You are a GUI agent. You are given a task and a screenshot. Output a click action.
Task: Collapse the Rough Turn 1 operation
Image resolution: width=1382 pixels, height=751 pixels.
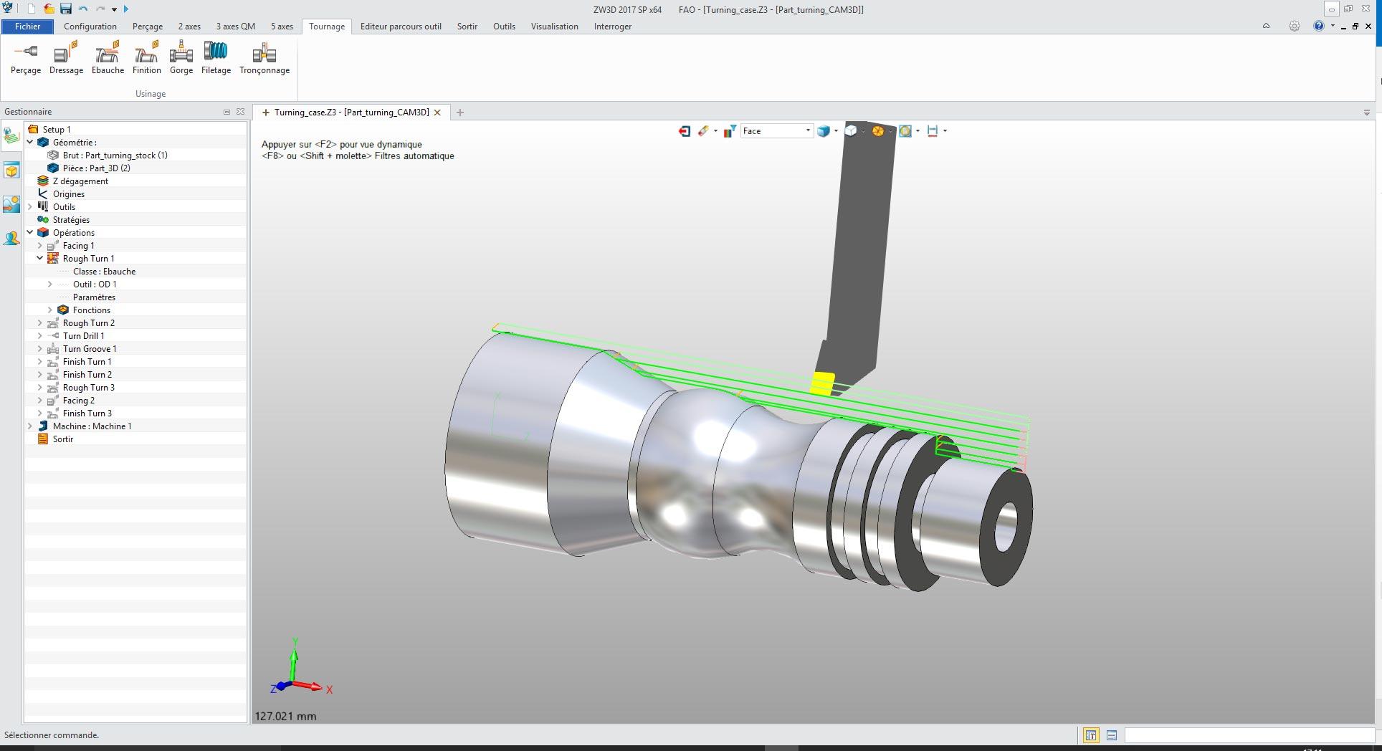point(40,259)
